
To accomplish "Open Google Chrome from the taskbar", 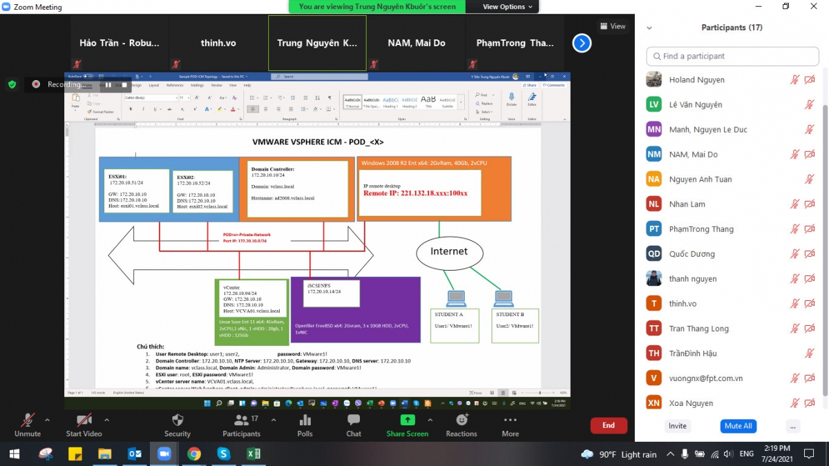I will click(194, 454).
